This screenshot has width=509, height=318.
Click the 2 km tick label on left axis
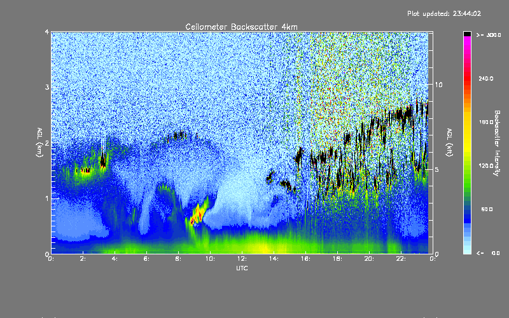[47, 143]
